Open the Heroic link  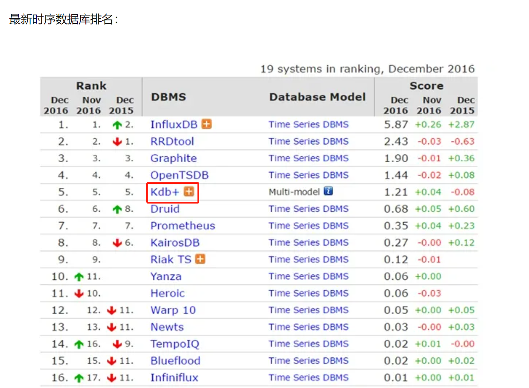tap(168, 293)
